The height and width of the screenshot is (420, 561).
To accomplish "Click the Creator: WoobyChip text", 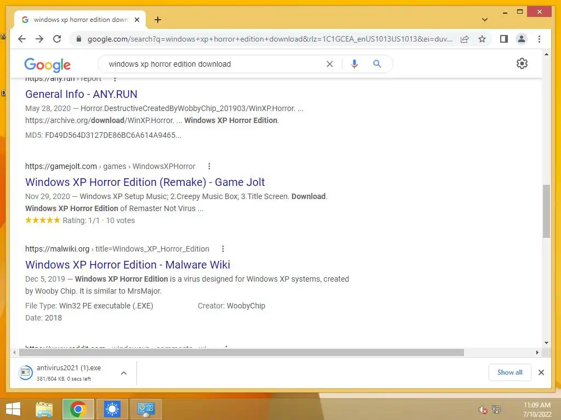I will coord(232,306).
